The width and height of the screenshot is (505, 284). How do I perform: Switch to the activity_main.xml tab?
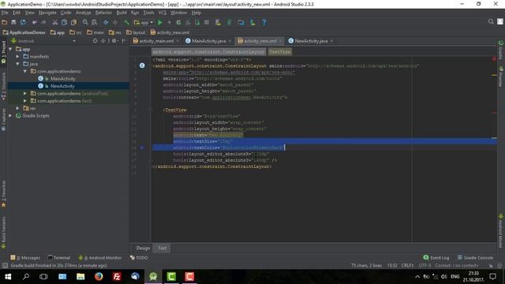[x=156, y=41]
